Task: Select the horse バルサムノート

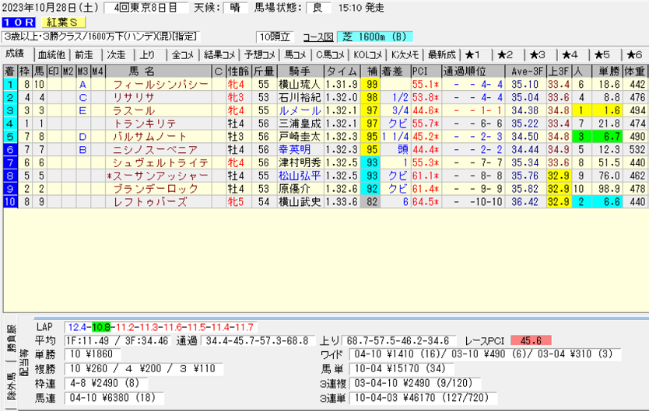Action: coord(160,136)
